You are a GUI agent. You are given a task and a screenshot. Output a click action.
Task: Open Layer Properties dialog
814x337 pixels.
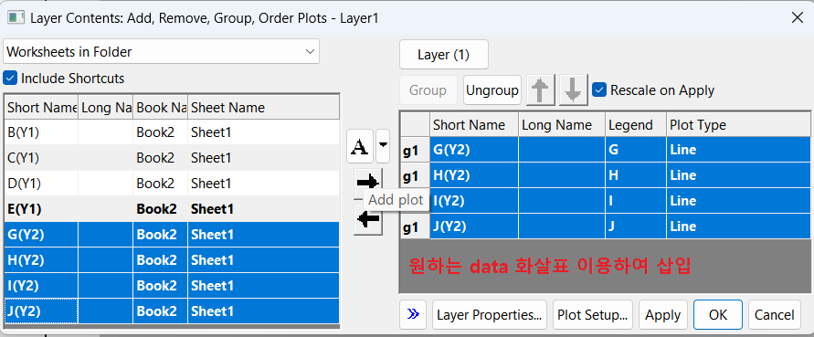tap(490, 315)
